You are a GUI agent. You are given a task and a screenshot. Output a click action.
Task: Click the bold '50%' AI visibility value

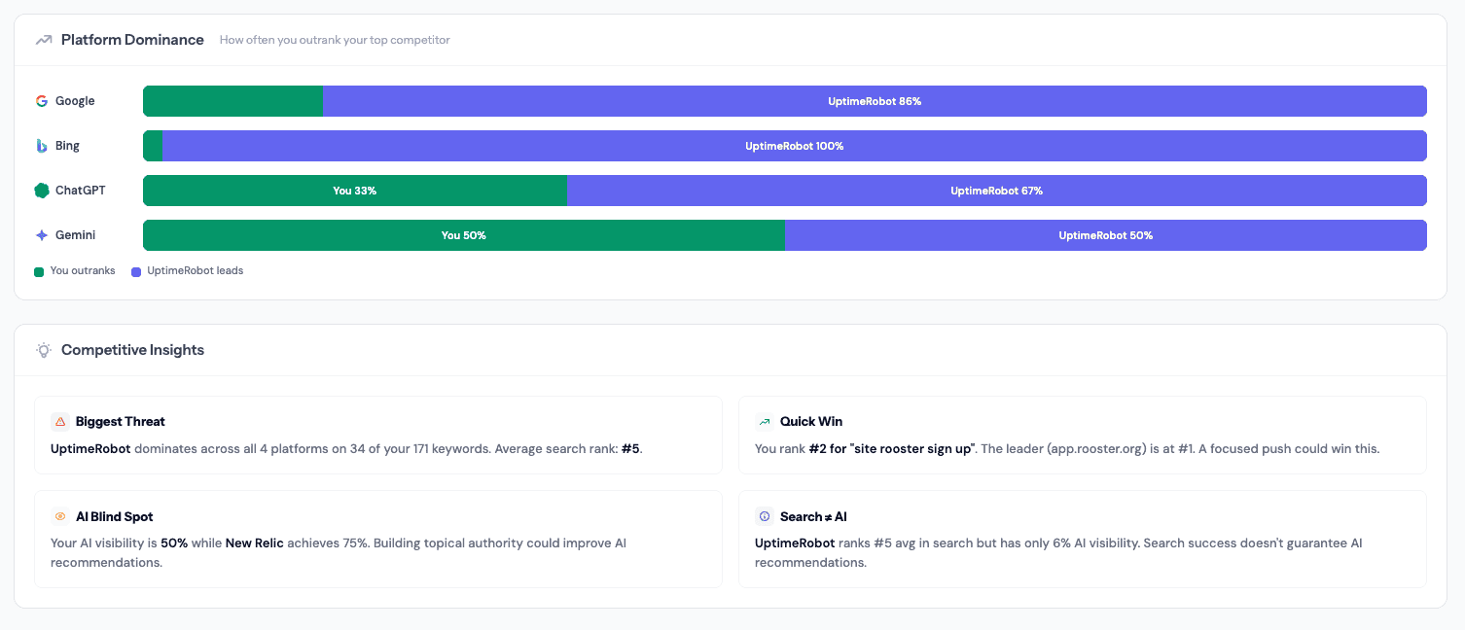(174, 543)
